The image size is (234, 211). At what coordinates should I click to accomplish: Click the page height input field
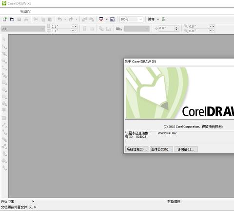(x=61, y=31)
